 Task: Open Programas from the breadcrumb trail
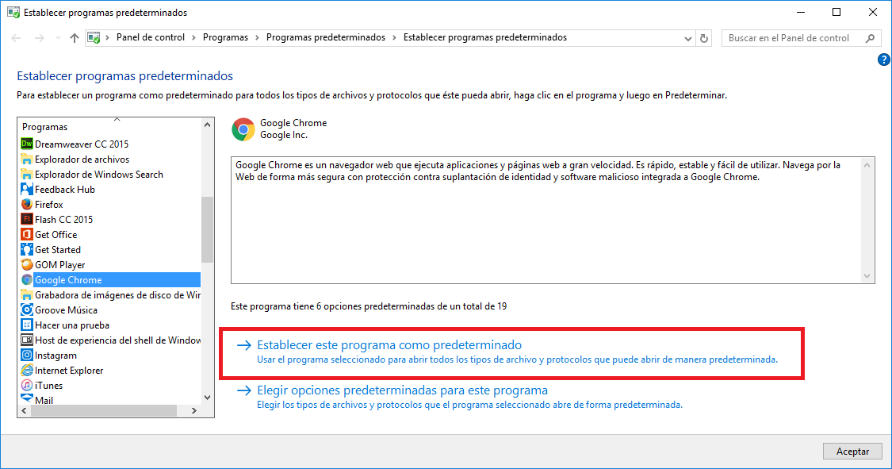pos(226,37)
